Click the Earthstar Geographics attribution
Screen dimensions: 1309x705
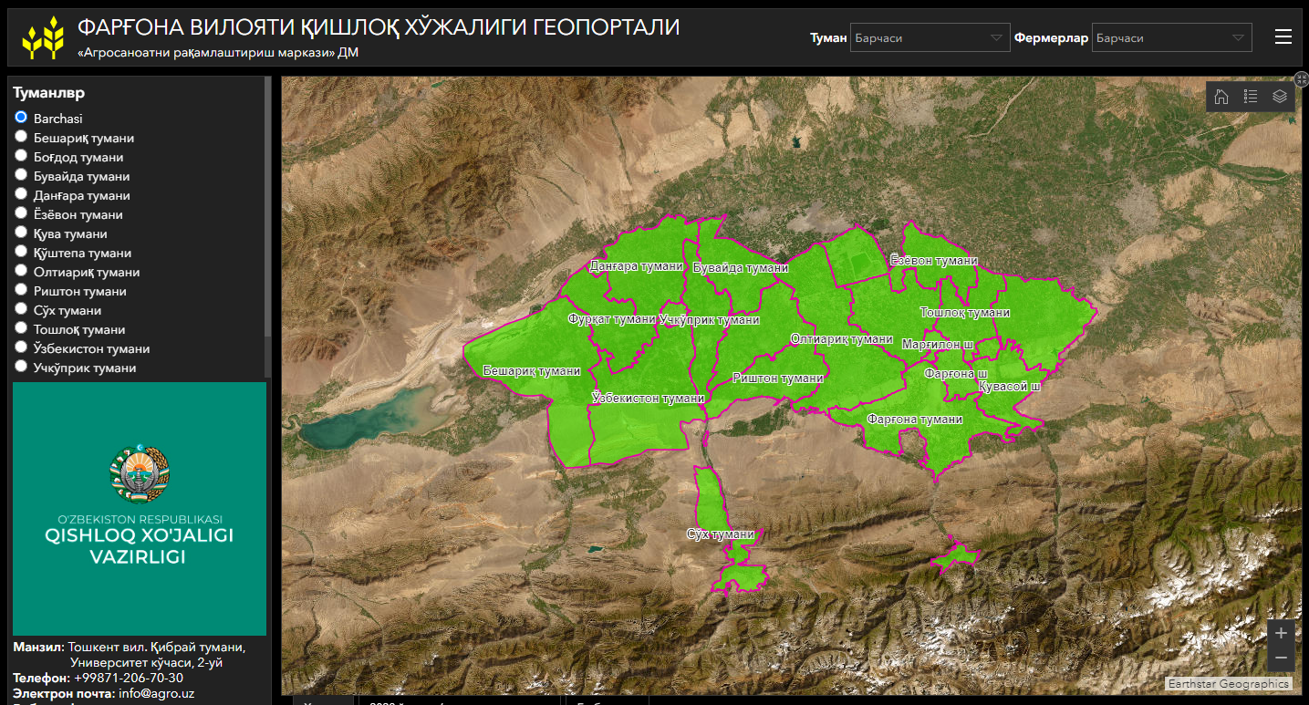[1229, 684]
